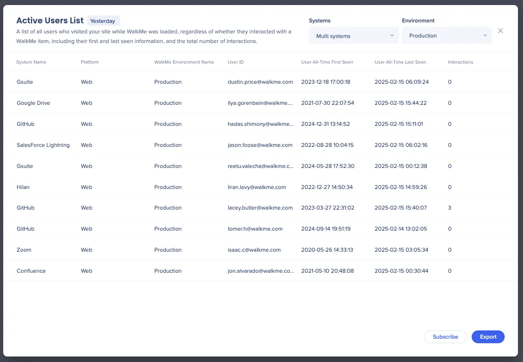Click the interactions value 3 for lacey.butler
Viewport: 523px width, 362px height.
point(450,208)
